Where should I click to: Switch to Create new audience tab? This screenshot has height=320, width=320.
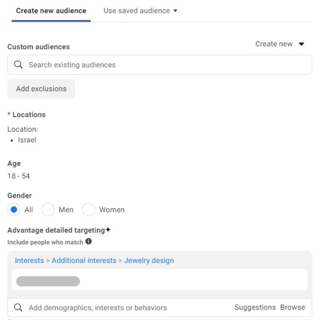pyautogui.click(x=51, y=11)
